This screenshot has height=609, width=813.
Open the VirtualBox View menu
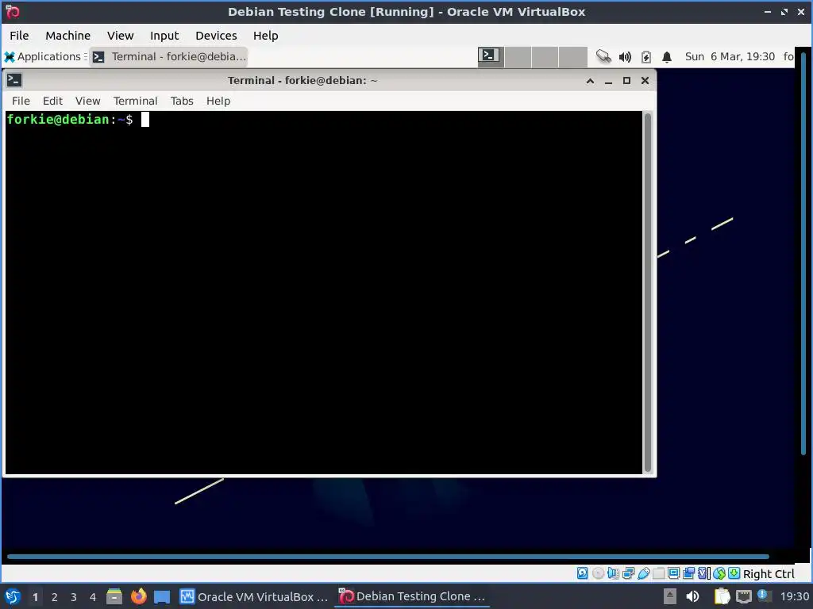pyautogui.click(x=121, y=35)
